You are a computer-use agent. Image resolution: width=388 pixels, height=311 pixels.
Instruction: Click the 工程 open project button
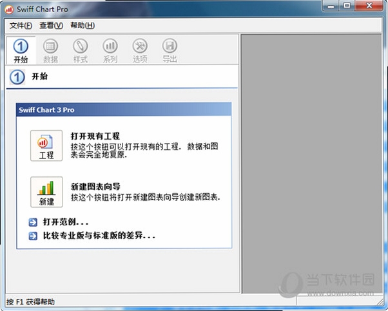pyautogui.click(x=46, y=146)
